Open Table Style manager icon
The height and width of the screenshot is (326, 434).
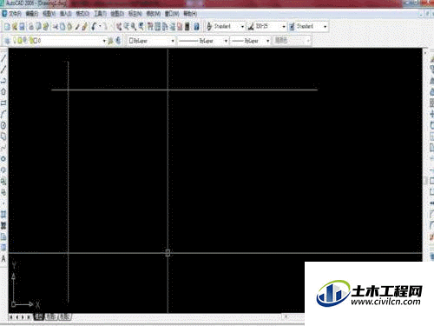(x=292, y=27)
